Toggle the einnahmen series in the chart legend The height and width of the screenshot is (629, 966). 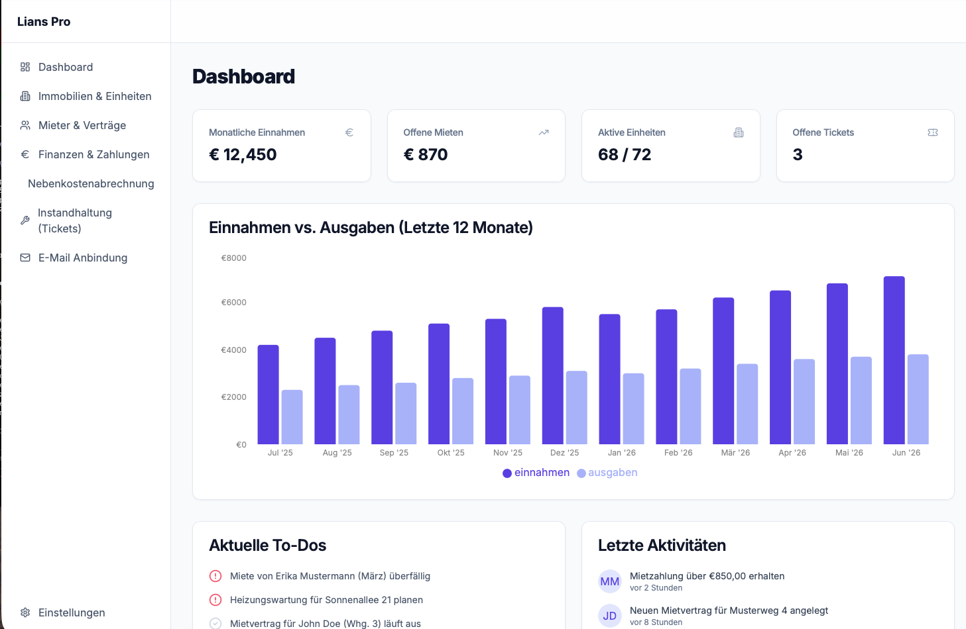click(x=536, y=472)
